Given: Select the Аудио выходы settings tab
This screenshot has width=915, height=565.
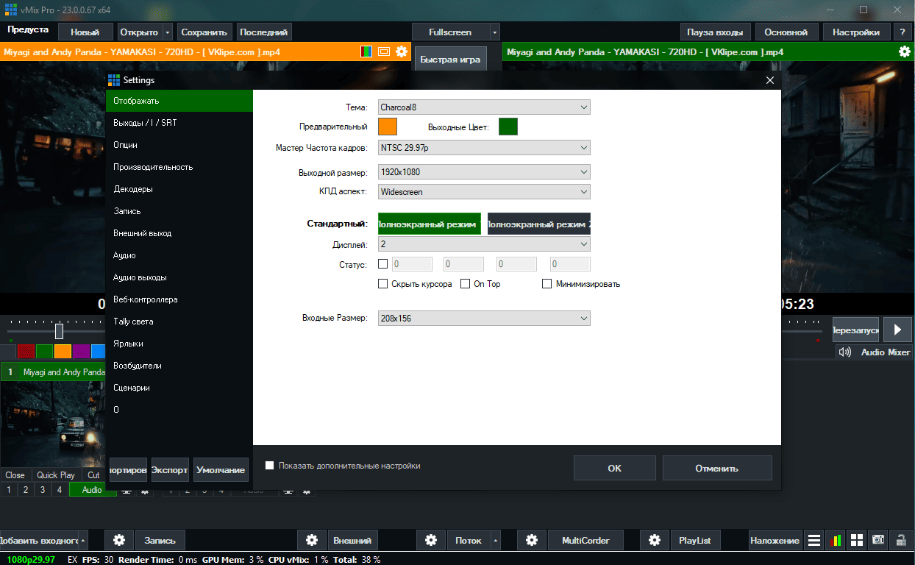Looking at the screenshot, I should pyautogui.click(x=179, y=277).
